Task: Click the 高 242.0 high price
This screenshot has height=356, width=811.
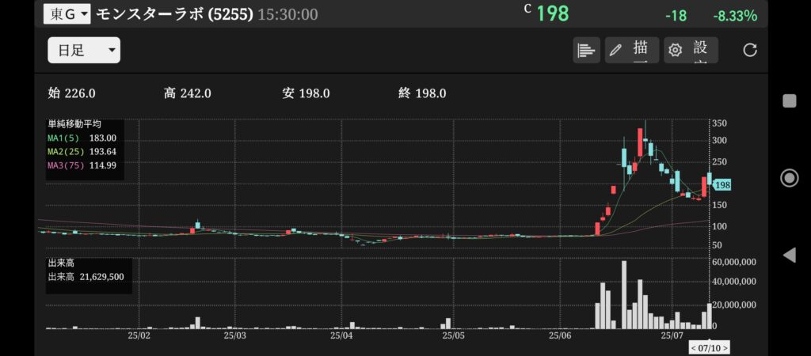Action: pos(187,93)
